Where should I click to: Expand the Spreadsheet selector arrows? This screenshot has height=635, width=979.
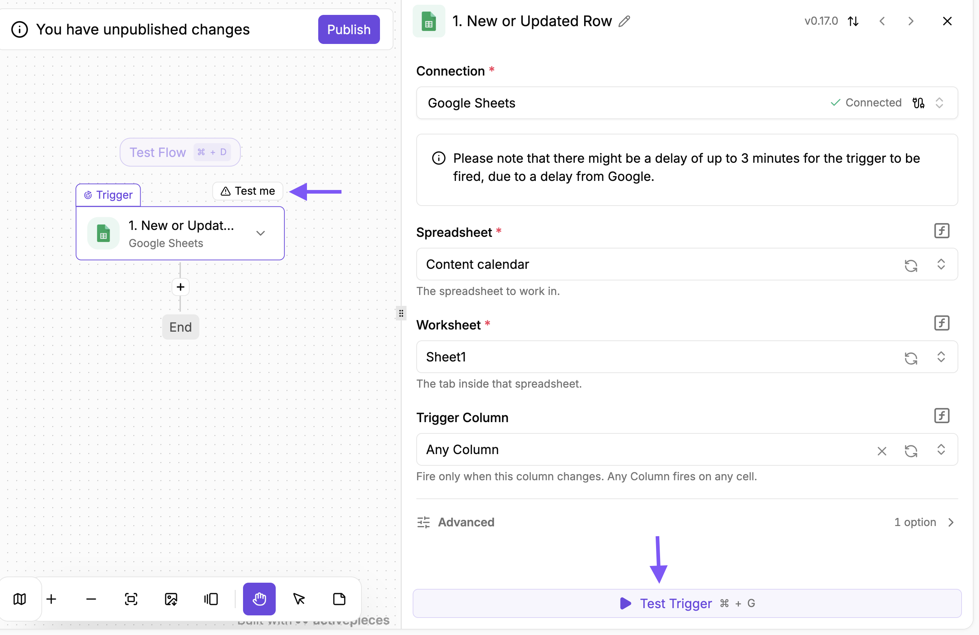[x=941, y=264]
